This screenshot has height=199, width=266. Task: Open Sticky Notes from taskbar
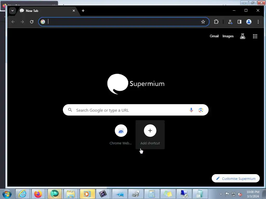pyautogui.click(x=168, y=194)
